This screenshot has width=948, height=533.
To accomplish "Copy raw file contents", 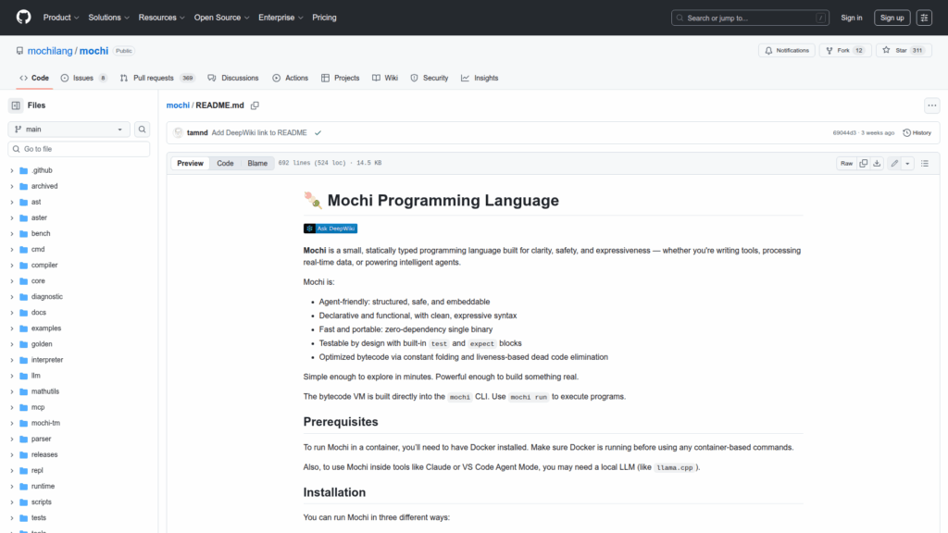I will 863,164.
